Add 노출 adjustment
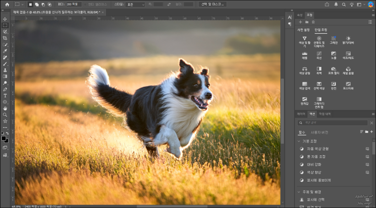This screenshot has height=208, width=376. pyautogui.click(x=334, y=55)
